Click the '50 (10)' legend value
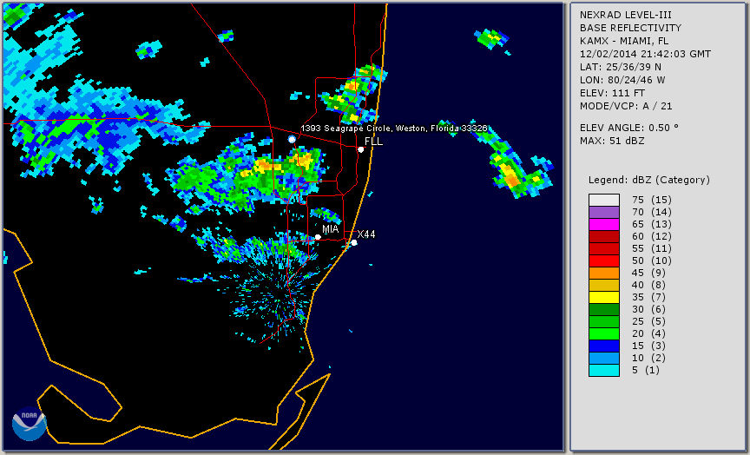The width and height of the screenshot is (750, 455). [x=651, y=260]
